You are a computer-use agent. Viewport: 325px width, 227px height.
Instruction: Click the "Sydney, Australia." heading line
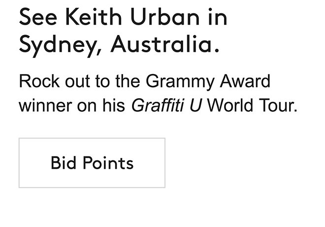(x=119, y=44)
